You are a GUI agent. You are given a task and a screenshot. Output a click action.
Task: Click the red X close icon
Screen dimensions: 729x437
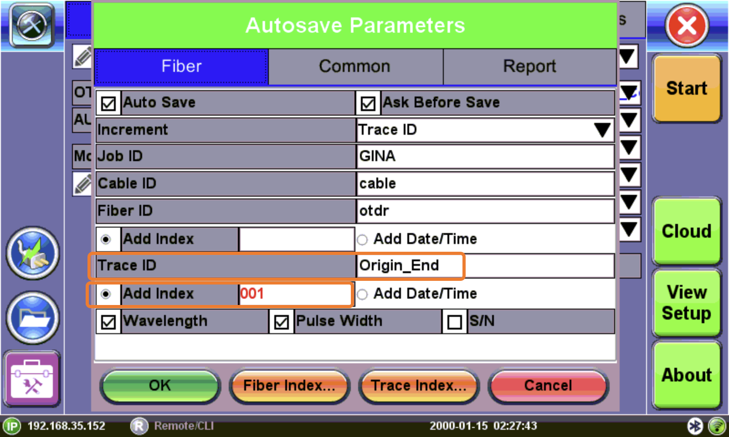point(687,25)
